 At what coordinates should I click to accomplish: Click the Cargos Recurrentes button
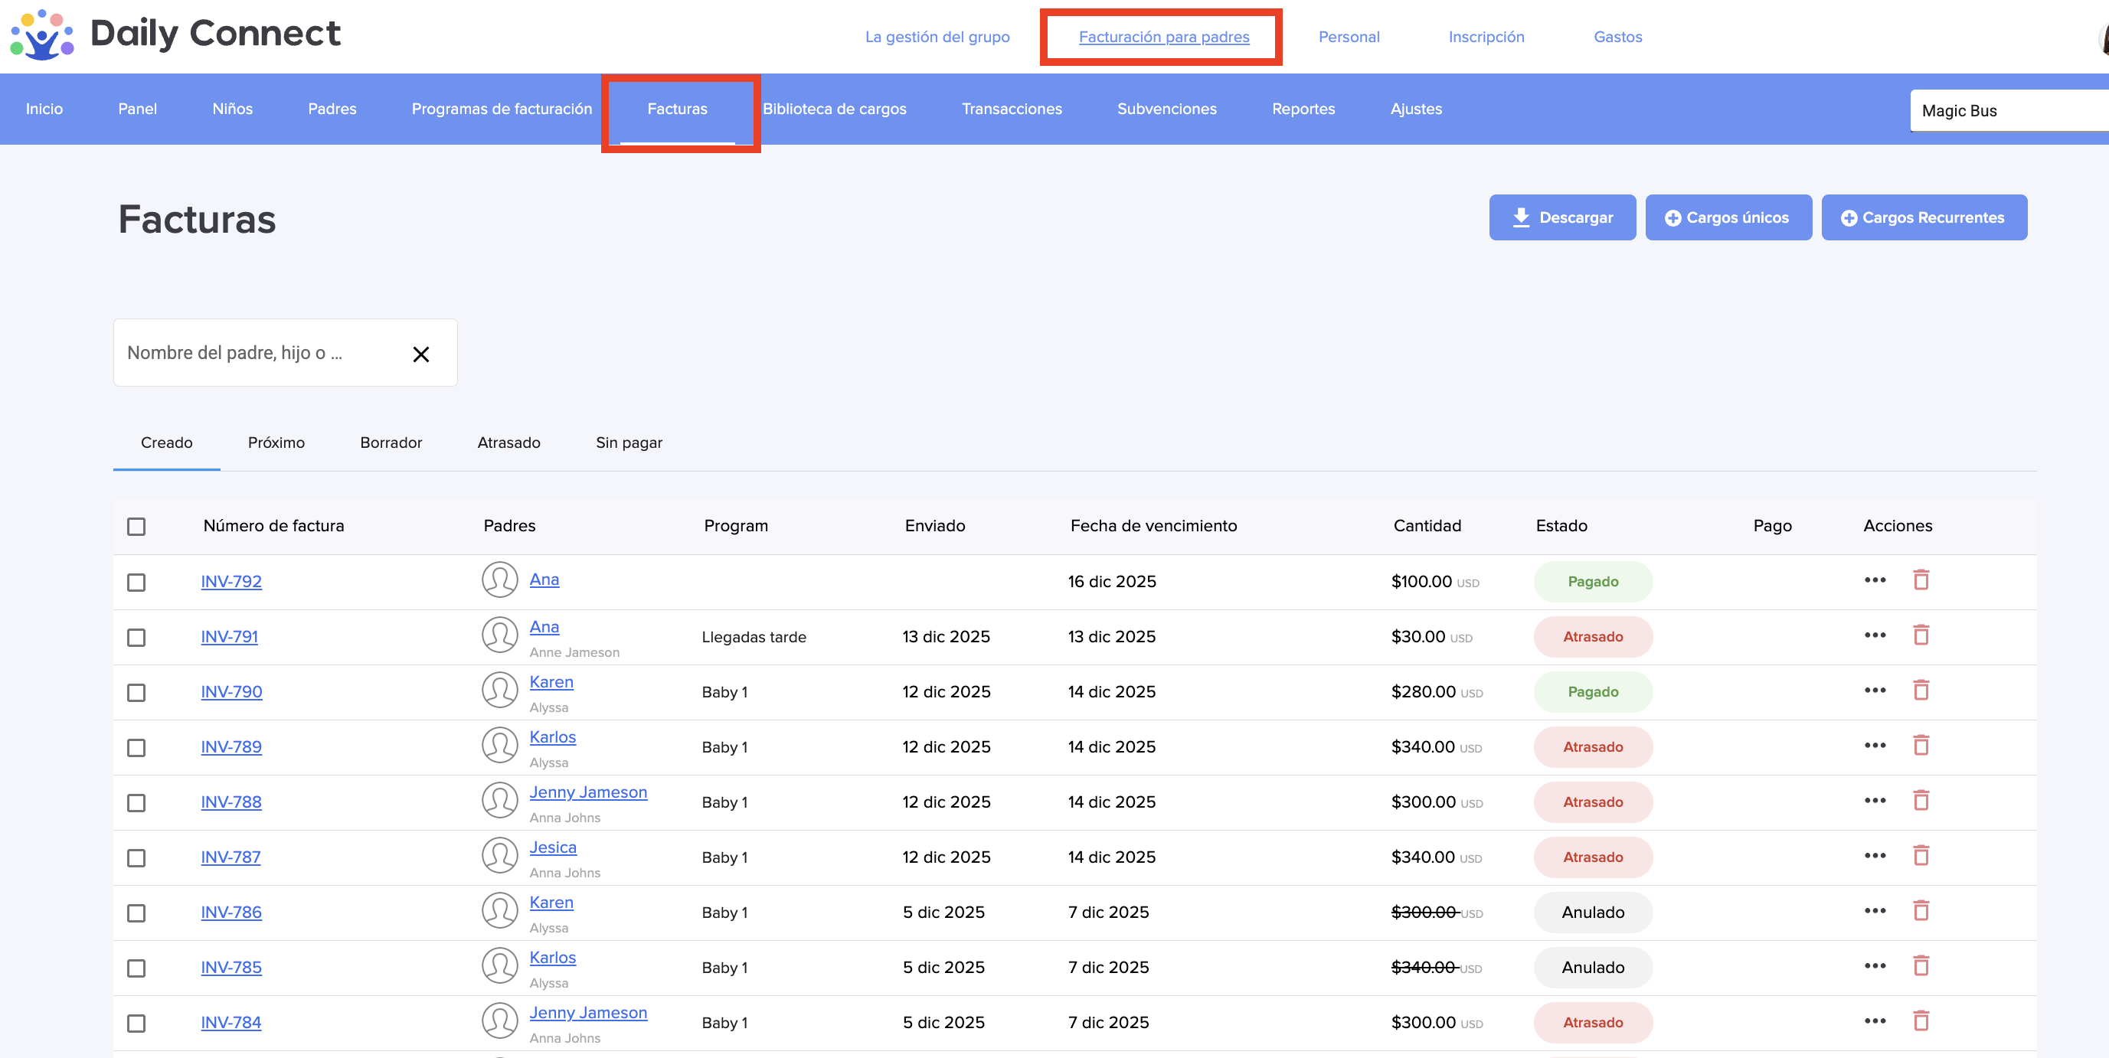tap(1923, 217)
